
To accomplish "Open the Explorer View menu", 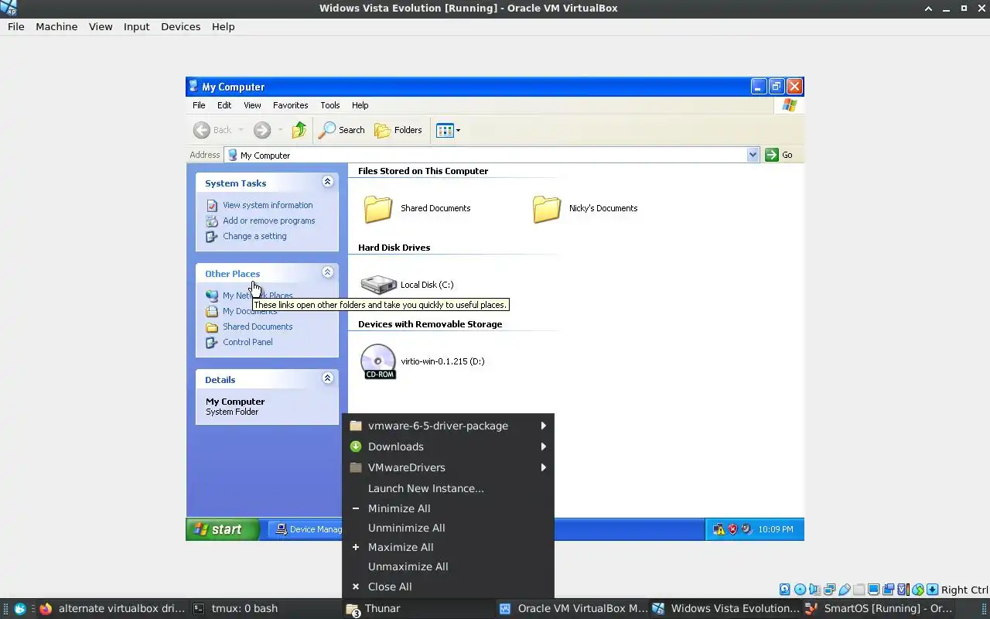I will pyautogui.click(x=252, y=105).
